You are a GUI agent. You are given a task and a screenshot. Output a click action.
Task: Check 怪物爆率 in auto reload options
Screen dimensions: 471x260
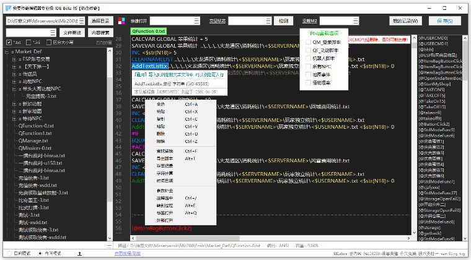point(308,82)
